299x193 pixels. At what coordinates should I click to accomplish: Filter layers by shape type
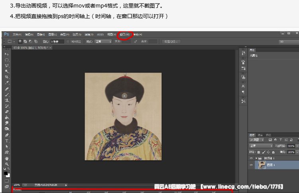click(x=286, y=140)
